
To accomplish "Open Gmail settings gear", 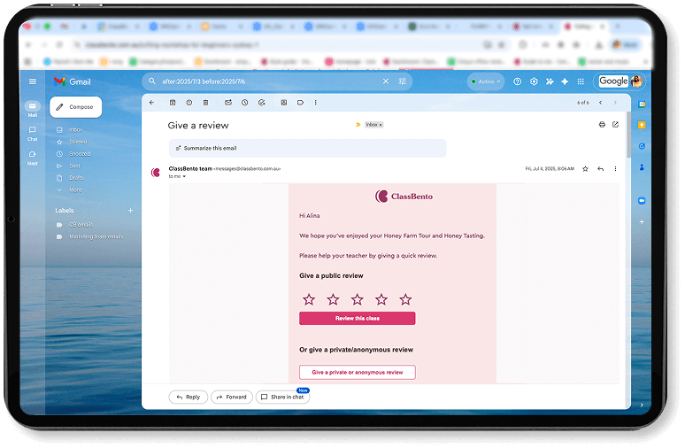I will (x=534, y=81).
